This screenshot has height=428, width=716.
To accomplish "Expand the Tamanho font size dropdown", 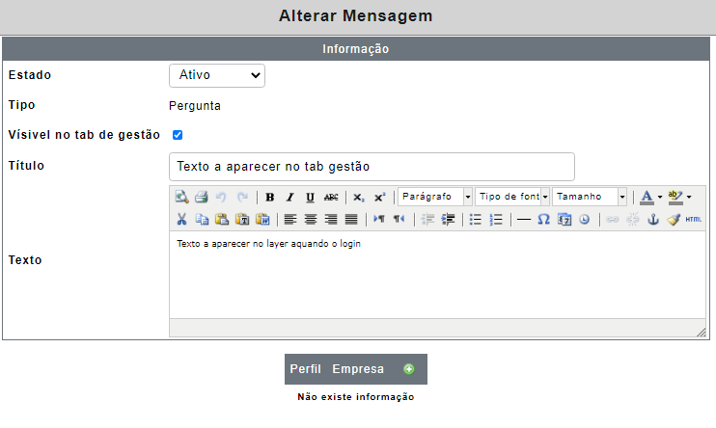I will pos(589,197).
